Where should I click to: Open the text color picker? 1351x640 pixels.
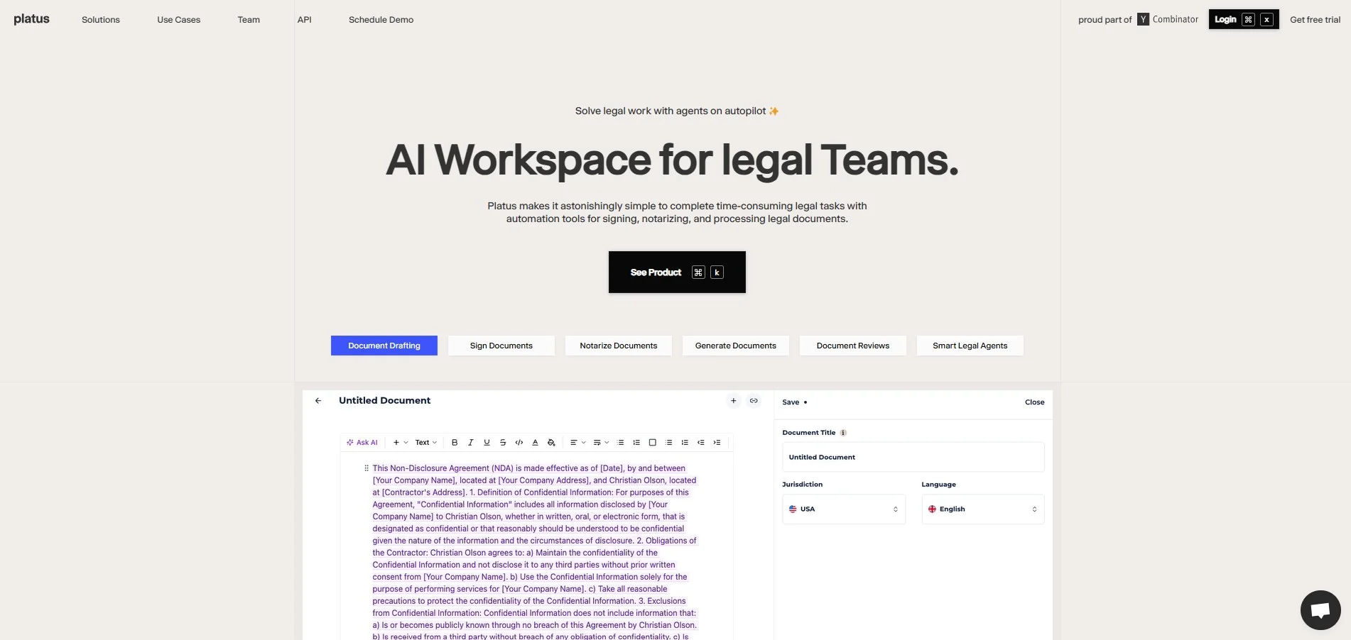pyautogui.click(x=535, y=443)
